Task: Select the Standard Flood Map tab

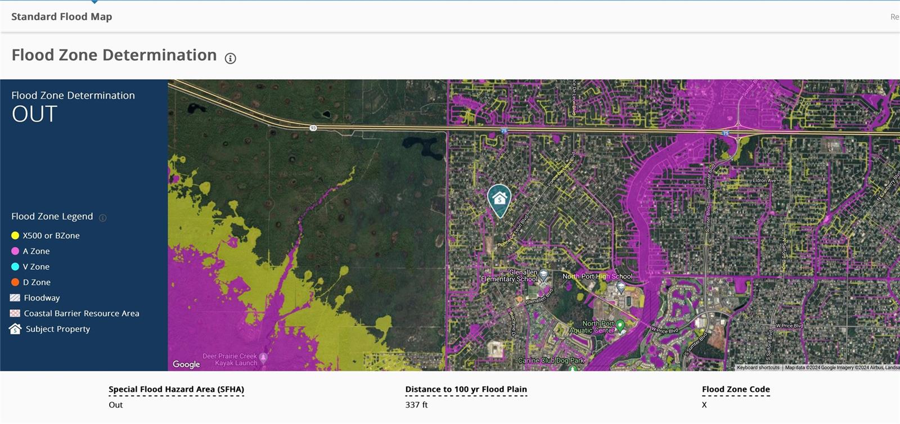Action: tap(62, 17)
